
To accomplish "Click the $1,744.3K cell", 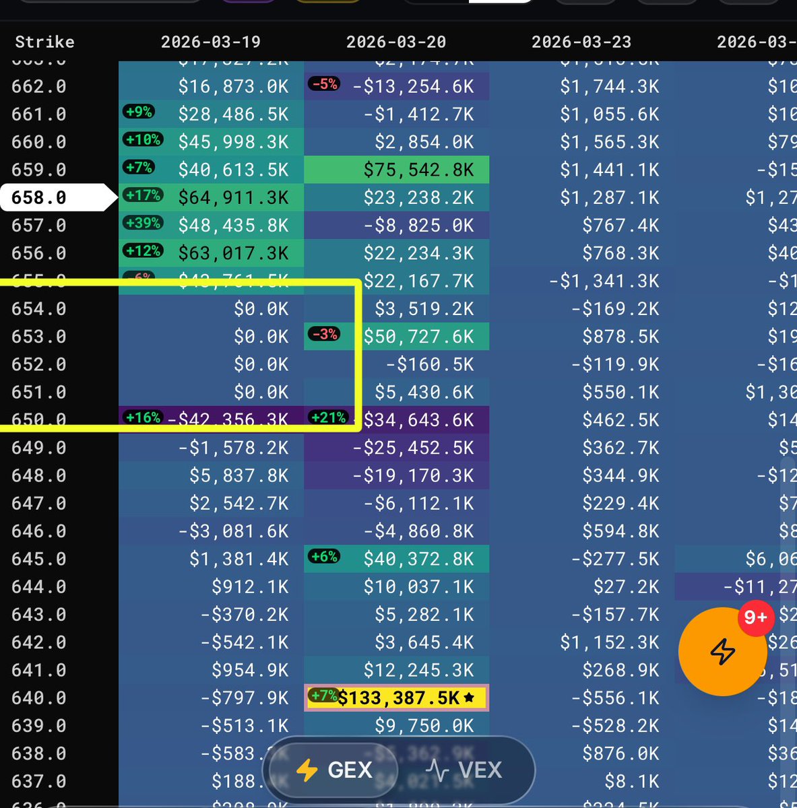I will coord(582,86).
